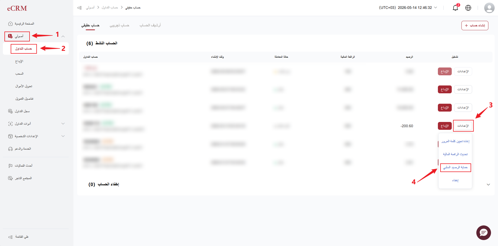Click the headset service and support icon

[10, 149]
